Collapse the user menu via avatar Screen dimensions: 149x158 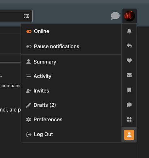(129, 16)
